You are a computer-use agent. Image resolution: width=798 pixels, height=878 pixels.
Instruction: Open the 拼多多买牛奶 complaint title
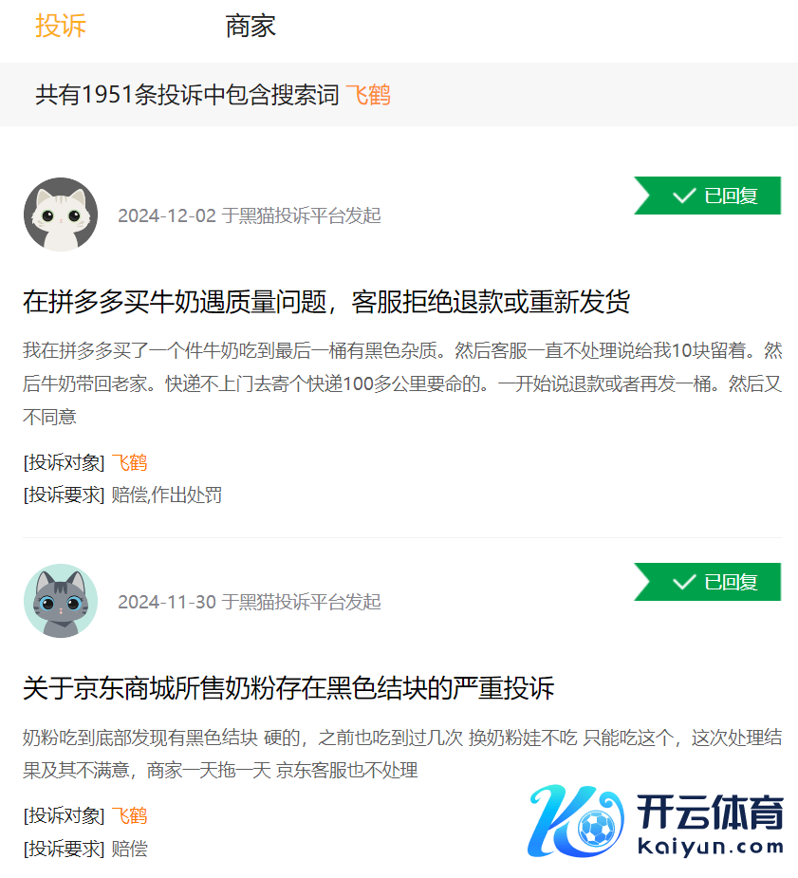[326, 302]
